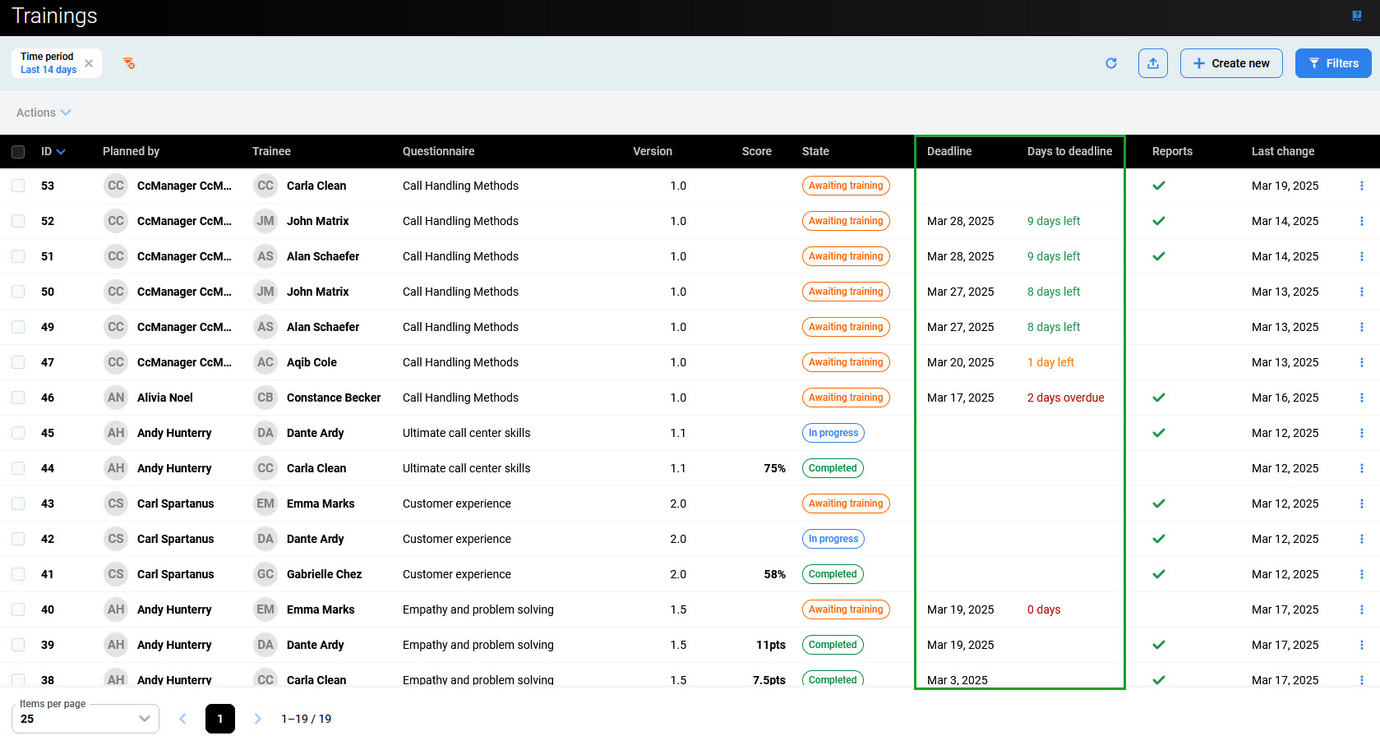Expand the Actions dropdown
1380x745 pixels.
[x=44, y=113]
